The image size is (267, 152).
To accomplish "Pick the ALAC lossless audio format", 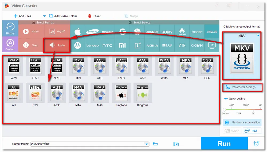I will click(x=57, y=66).
